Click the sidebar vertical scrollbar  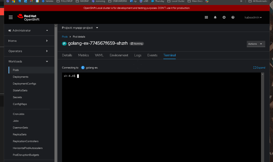[x=56, y=94]
